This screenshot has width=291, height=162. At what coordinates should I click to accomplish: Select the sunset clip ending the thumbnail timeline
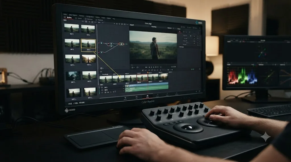pyautogui.click(x=163, y=76)
